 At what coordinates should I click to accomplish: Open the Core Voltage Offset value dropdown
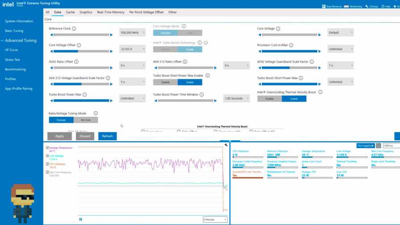coord(132,49)
